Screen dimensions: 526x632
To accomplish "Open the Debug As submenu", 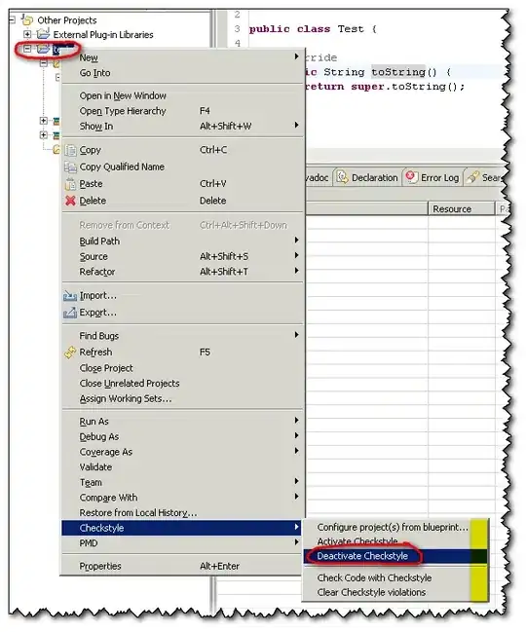I will [x=182, y=437].
